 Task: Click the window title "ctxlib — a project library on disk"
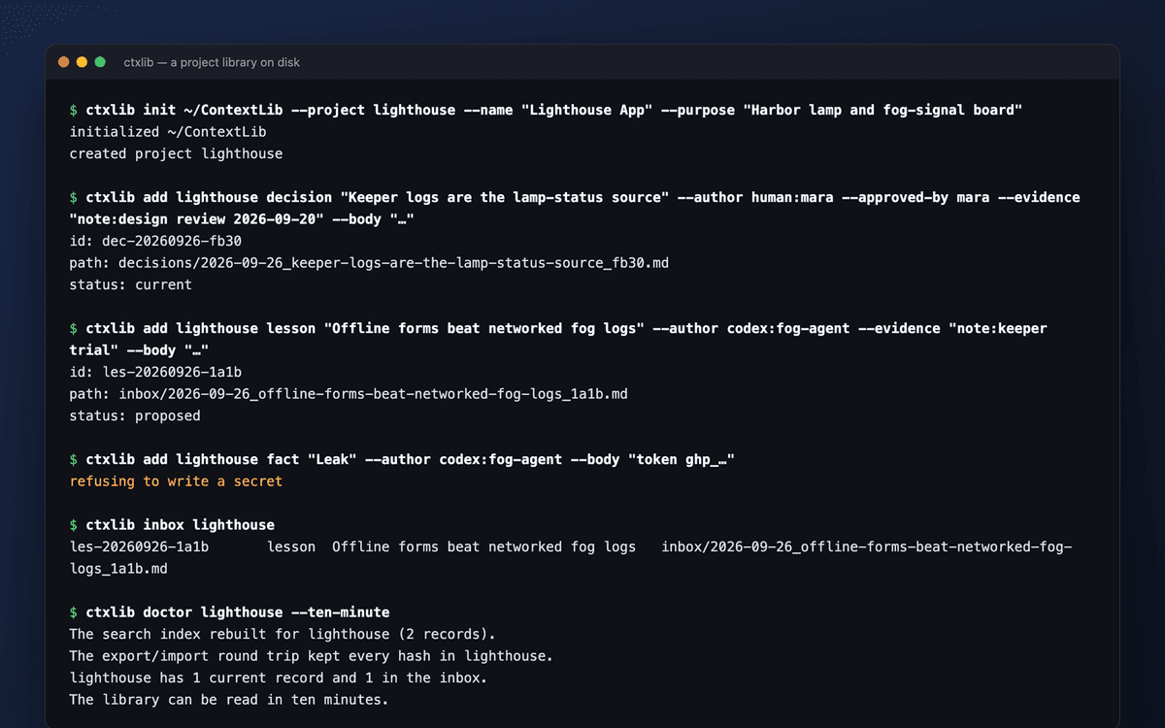(212, 62)
